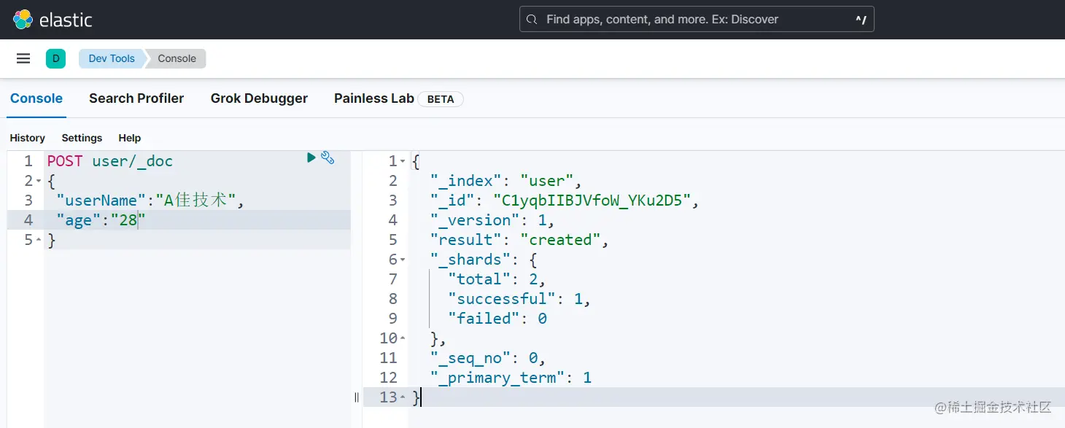Image resolution: width=1065 pixels, height=428 pixels.
Task: Switch to the Search Profiler tab
Action: click(136, 98)
